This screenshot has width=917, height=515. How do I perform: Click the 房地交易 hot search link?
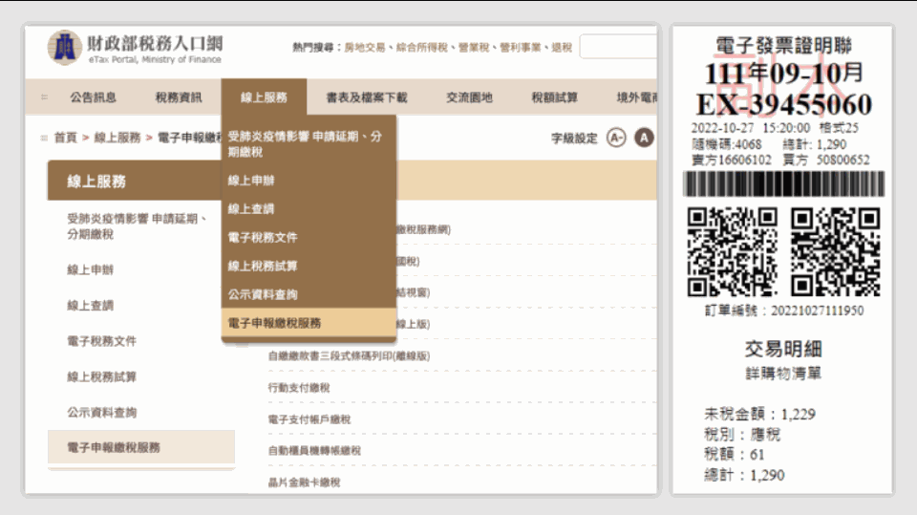[364, 48]
